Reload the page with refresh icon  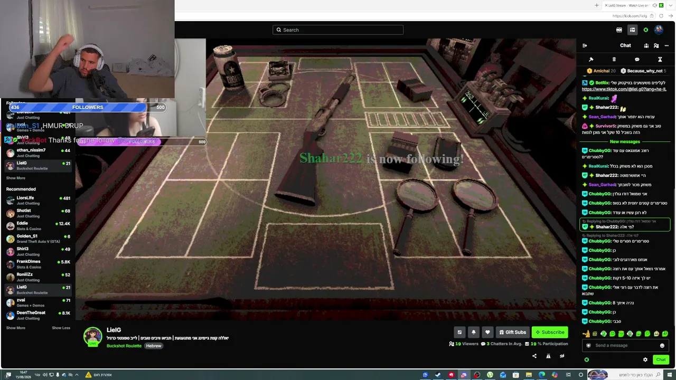coord(661,16)
